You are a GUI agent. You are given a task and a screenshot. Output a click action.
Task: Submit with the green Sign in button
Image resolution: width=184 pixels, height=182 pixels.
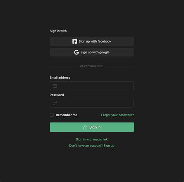92,127
